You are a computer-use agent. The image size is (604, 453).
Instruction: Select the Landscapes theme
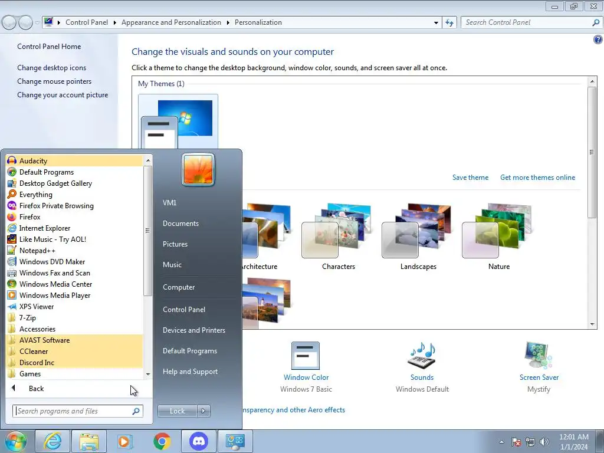418,237
